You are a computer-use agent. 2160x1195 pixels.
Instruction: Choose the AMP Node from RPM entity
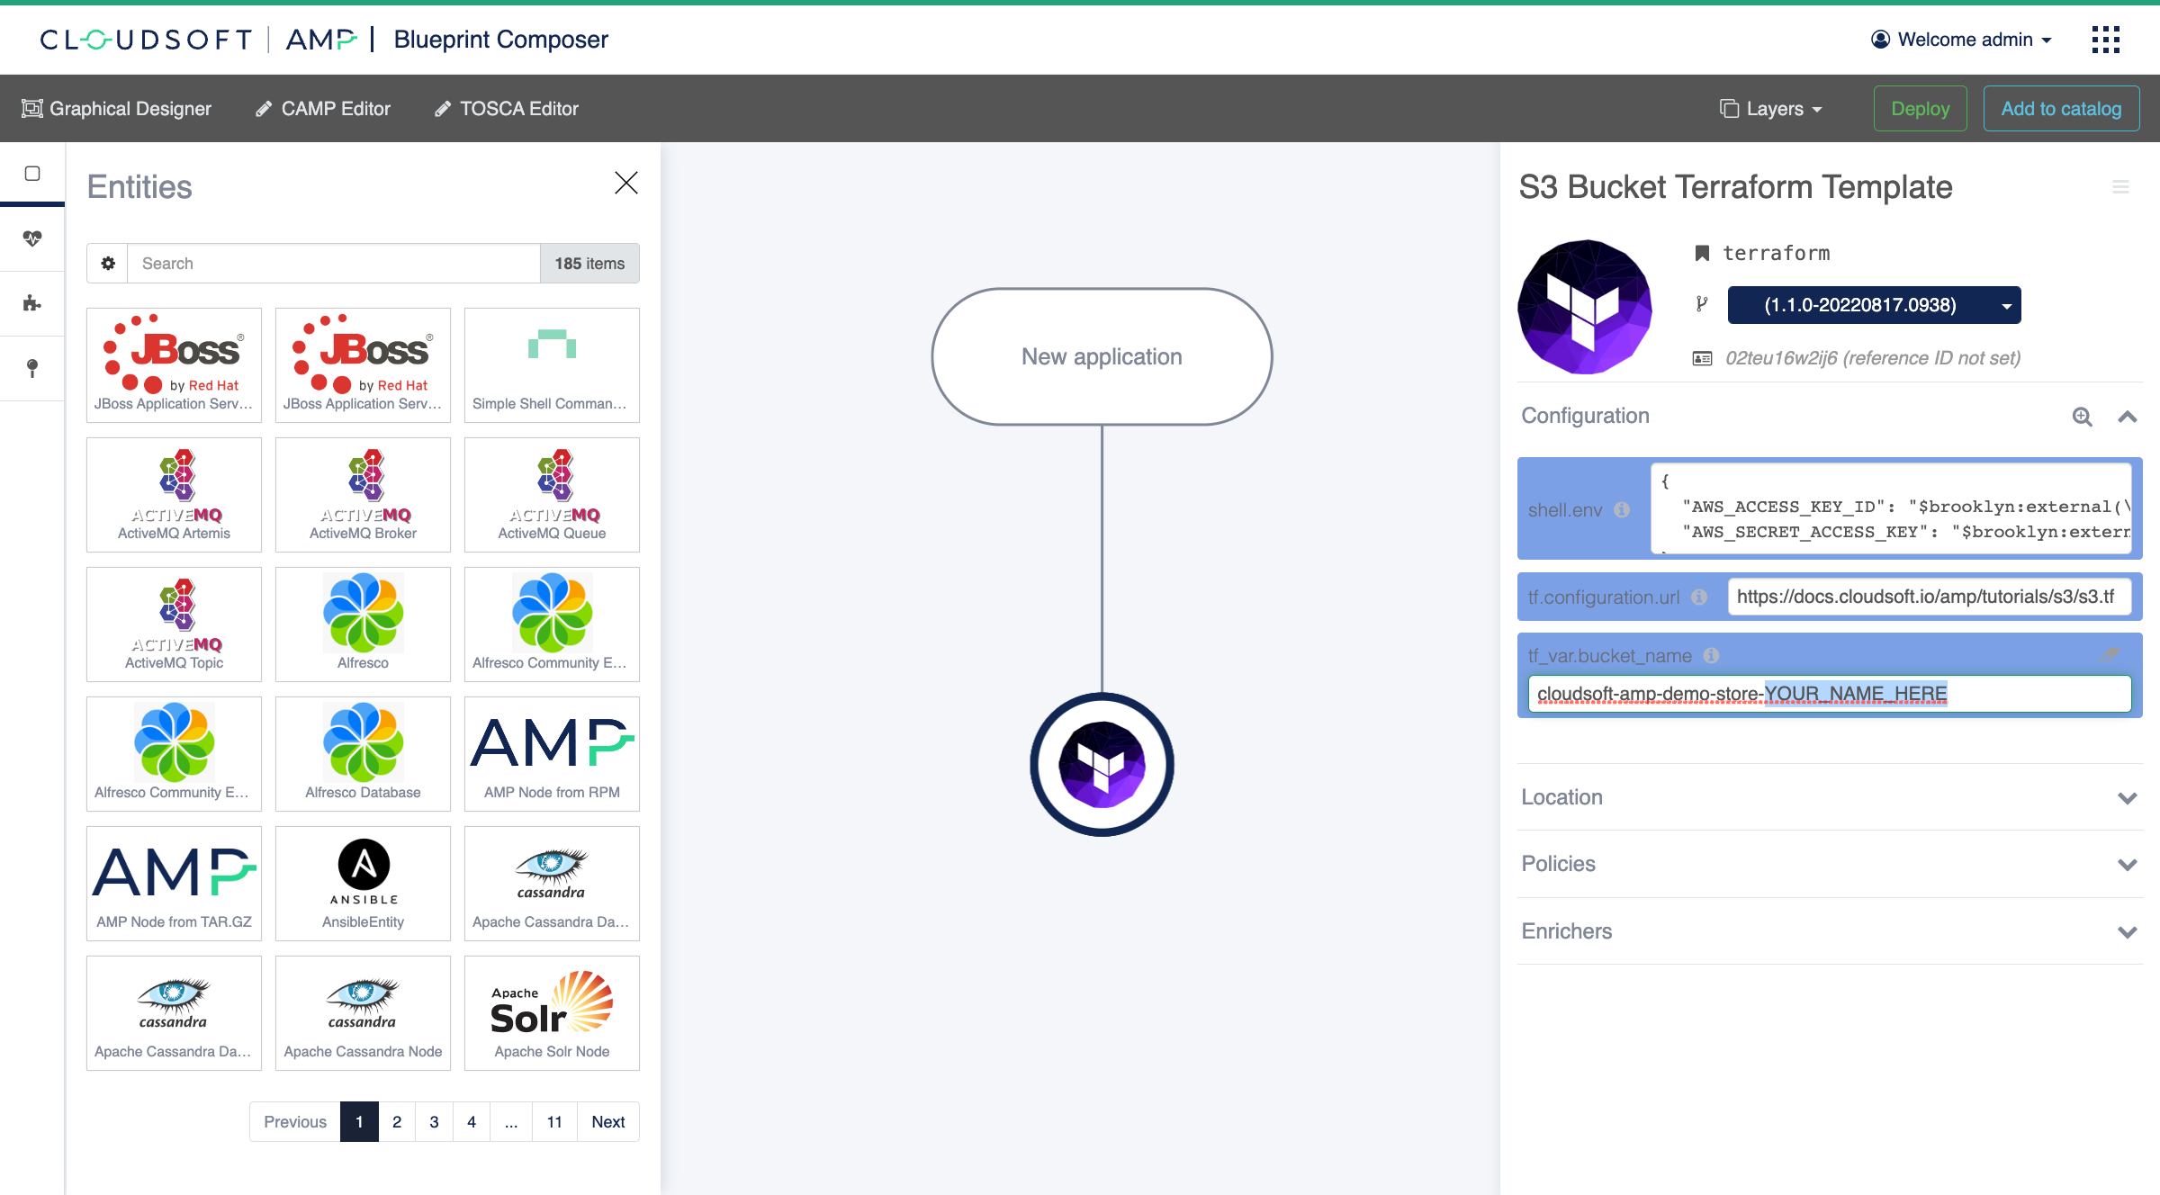pos(552,754)
